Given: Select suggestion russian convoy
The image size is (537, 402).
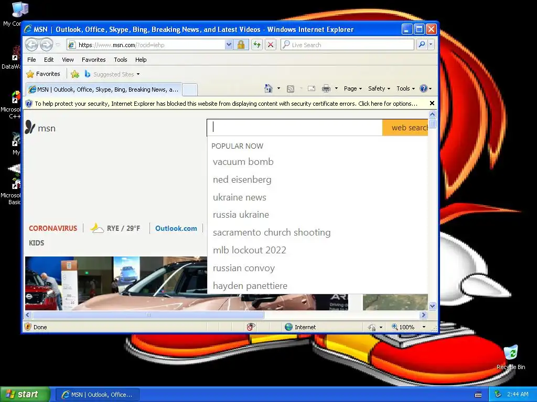Looking at the screenshot, I should [x=244, y=268].
